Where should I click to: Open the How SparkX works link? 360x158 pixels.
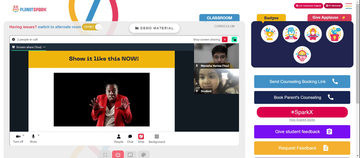coord(302,120)
